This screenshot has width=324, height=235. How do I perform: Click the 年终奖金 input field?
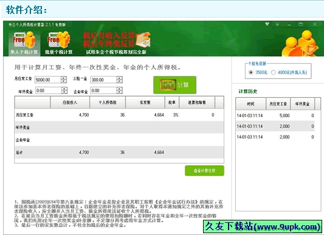point(49,90)
